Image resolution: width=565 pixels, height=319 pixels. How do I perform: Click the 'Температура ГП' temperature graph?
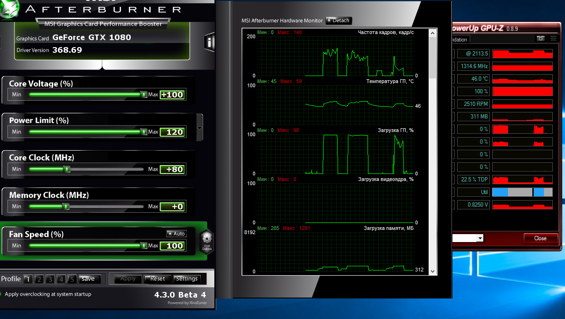[x=335, y=105]
